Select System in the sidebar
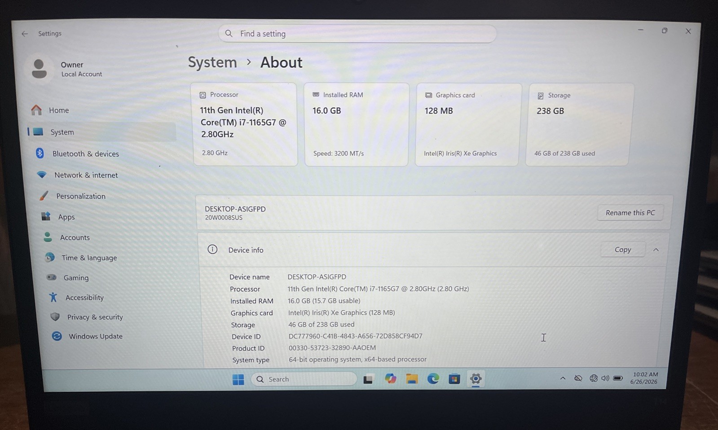718x430 pixels. [x=101, y=132]
